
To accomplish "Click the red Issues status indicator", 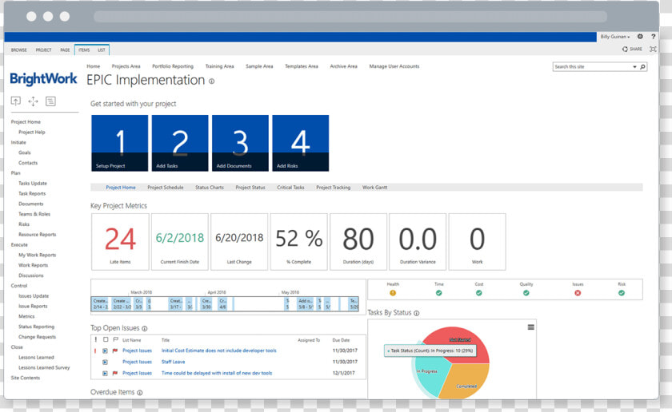I will click(578, 293).
